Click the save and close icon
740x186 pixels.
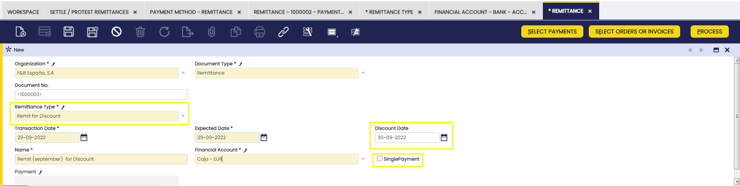coord(93,32)
